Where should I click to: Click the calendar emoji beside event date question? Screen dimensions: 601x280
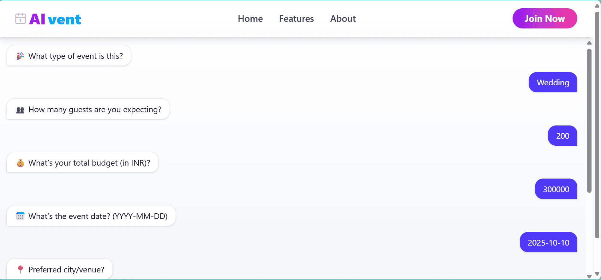20,216
